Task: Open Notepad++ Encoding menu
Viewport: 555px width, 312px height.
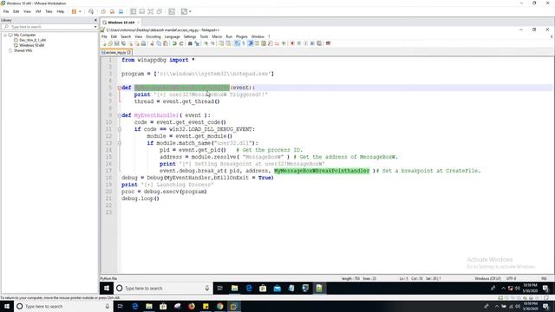Action: pyautogui.click(x=153, y=36)
